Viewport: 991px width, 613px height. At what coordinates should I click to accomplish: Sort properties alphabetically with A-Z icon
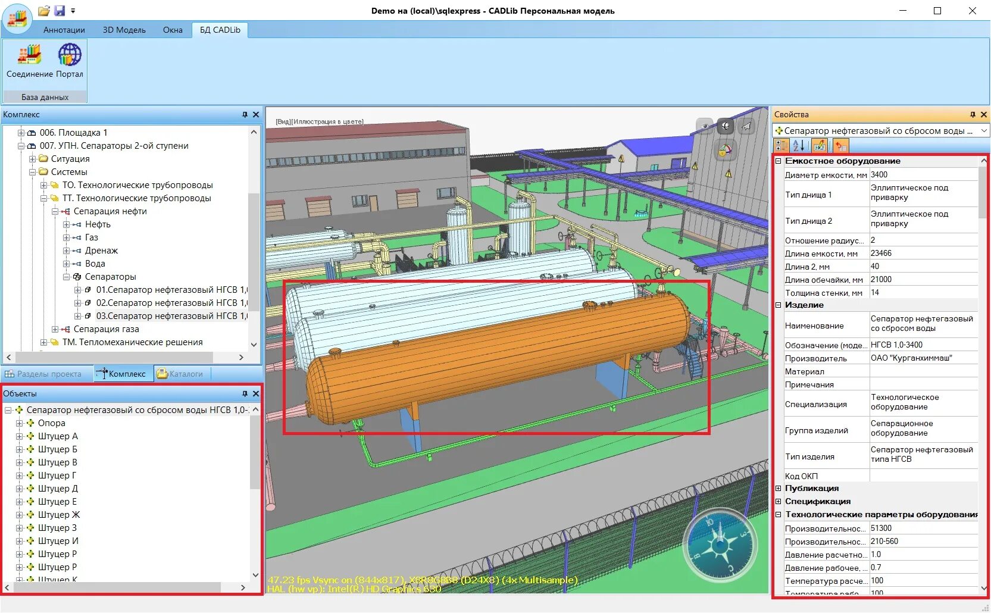[x=799, y=145]
